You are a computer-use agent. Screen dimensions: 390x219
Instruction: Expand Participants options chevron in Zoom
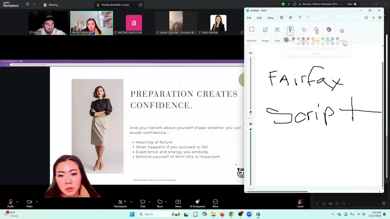click(131, 202)
